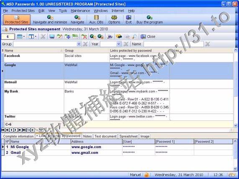
Task: Go to first record navigator button
Action: 3,130
